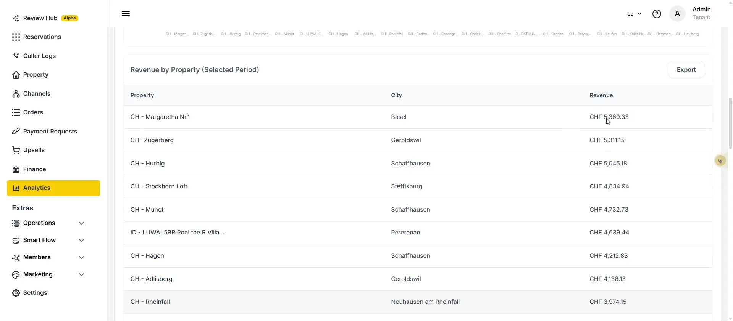This screenshot has height=321, width=733.
Task: Click the Settings gear icon
Action: click(16, 293)
